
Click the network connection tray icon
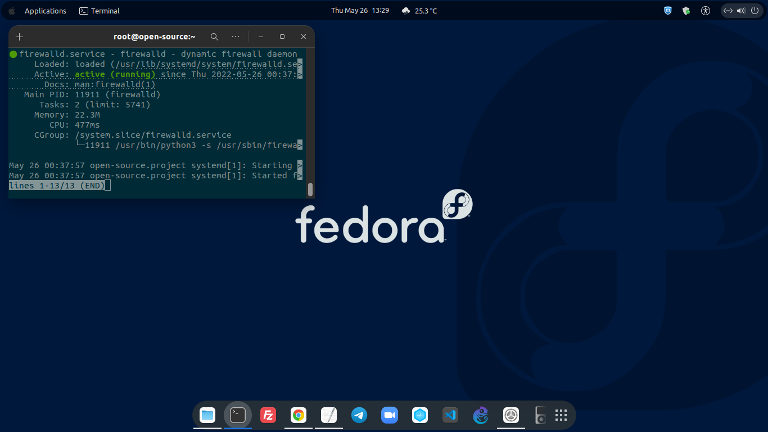(x=728, y=11)
